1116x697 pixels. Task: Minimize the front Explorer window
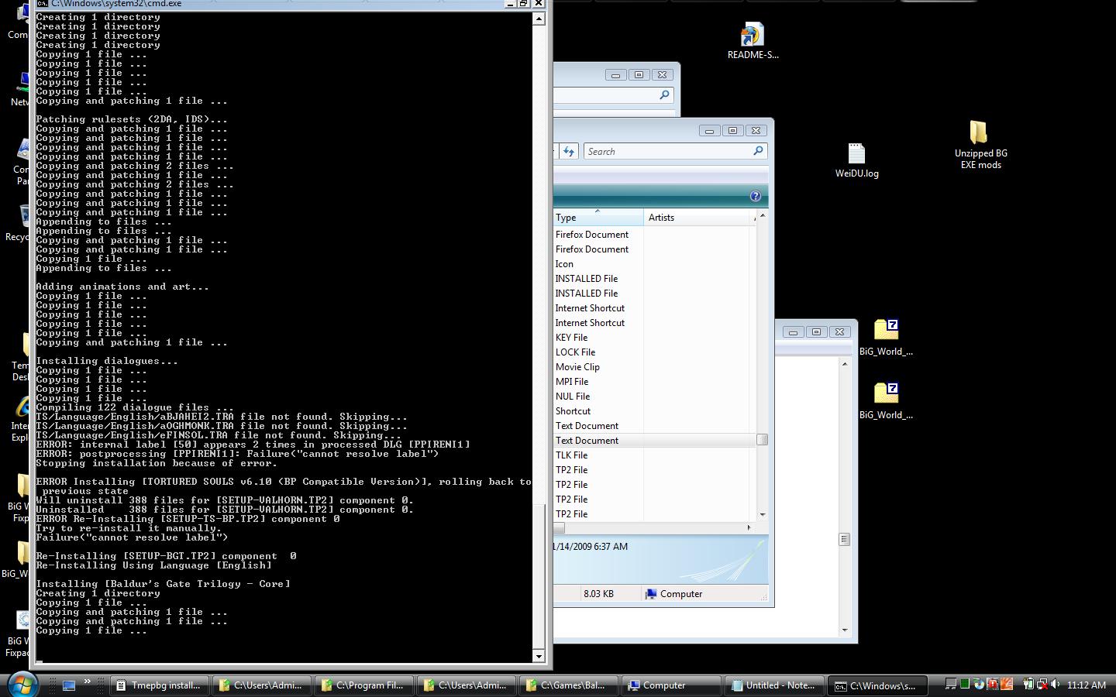(x=709, y=131)
